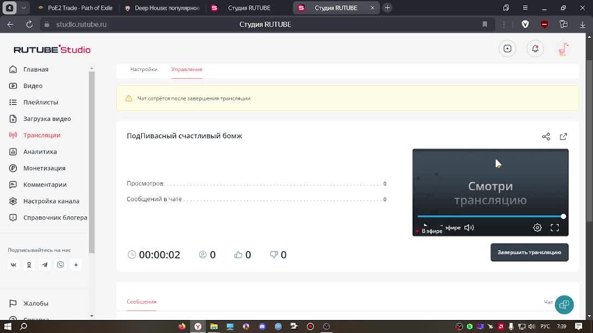Select Трансляции in the sidebar
Image resolution: width=593 pixels, height=333 pixels.
click(x=42, y=135)
